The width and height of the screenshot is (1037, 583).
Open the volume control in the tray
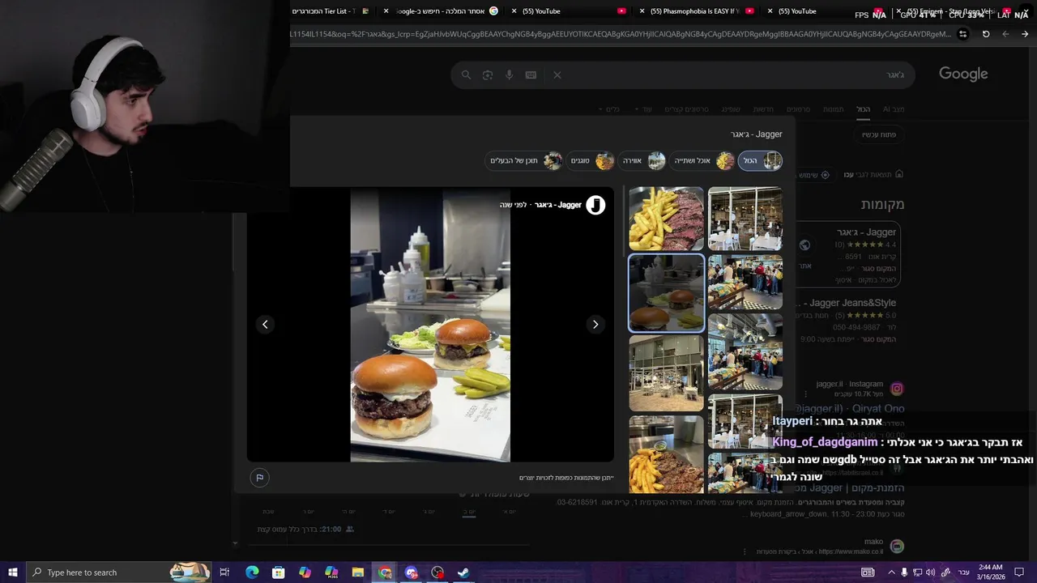930,572
